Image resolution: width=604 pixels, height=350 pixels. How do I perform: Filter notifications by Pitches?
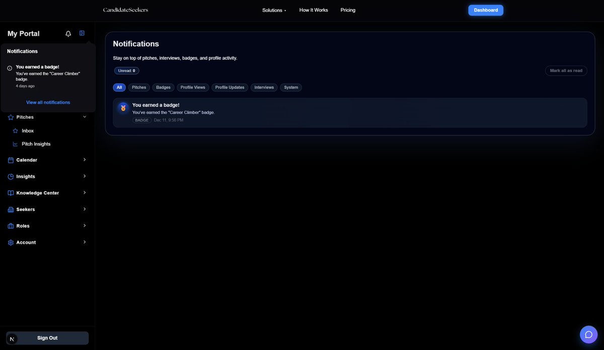point(139,88)
